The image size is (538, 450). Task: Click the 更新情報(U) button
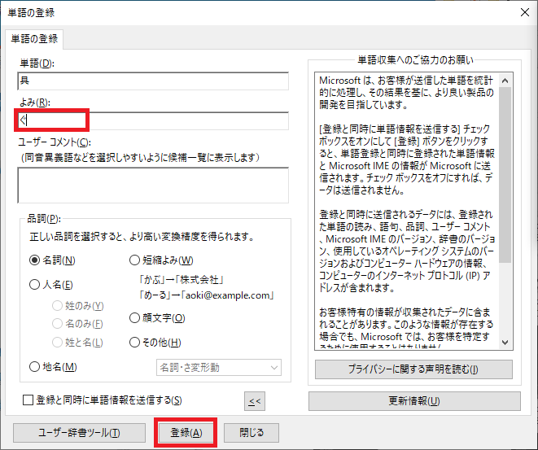pyautogui.click(x=414, y=401)
